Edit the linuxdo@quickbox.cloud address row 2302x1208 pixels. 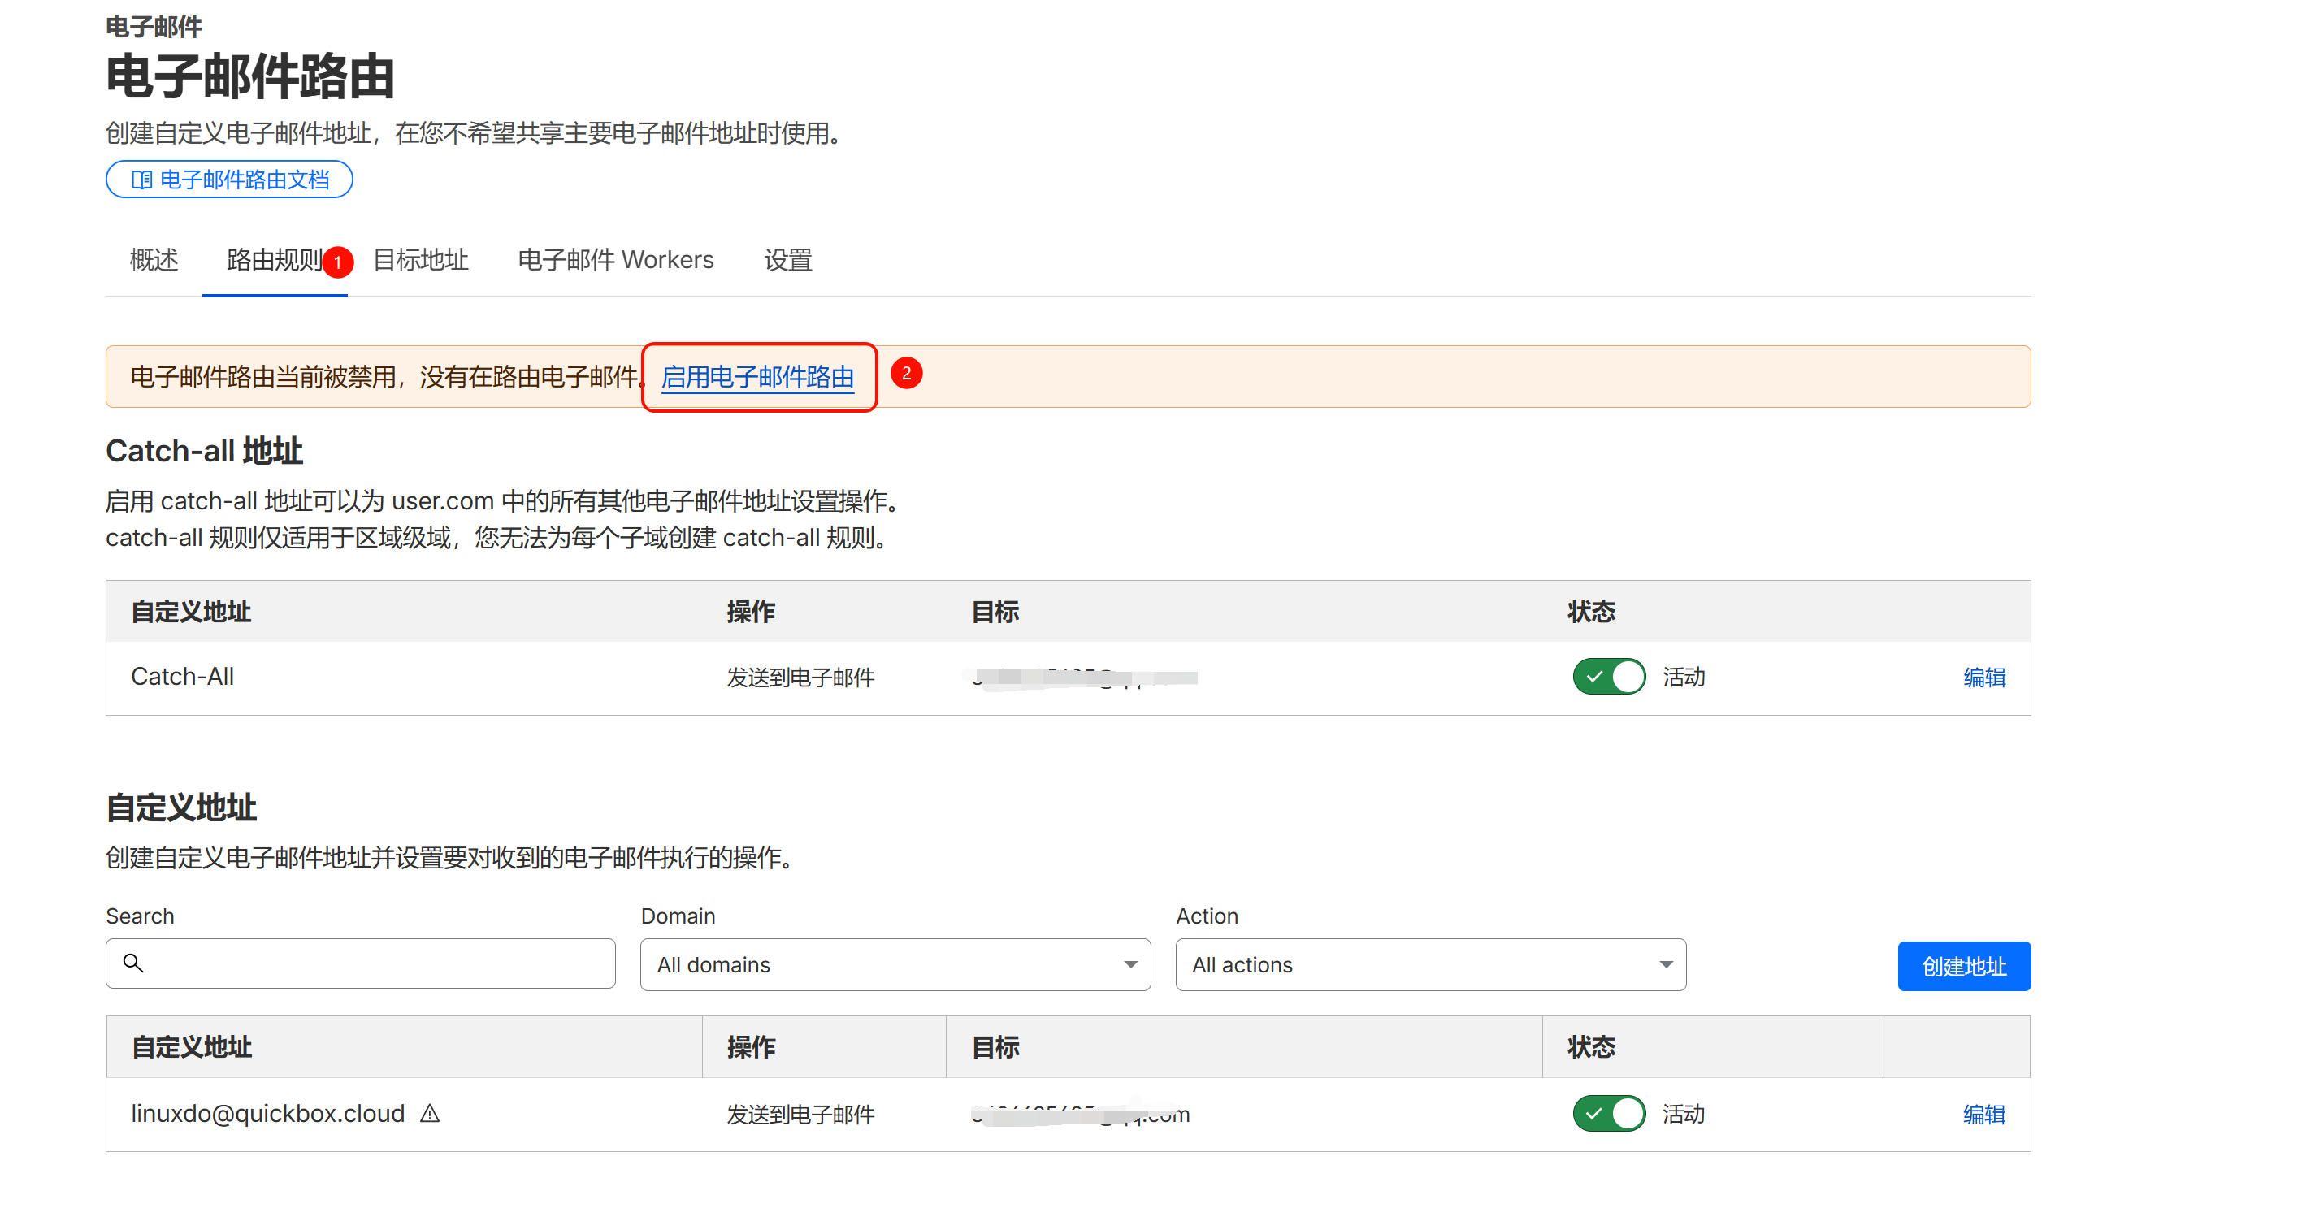[1983, 1115]
